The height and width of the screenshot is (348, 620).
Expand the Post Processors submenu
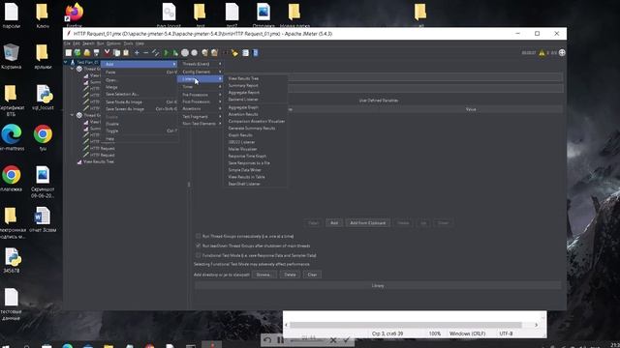pos(201,101)
